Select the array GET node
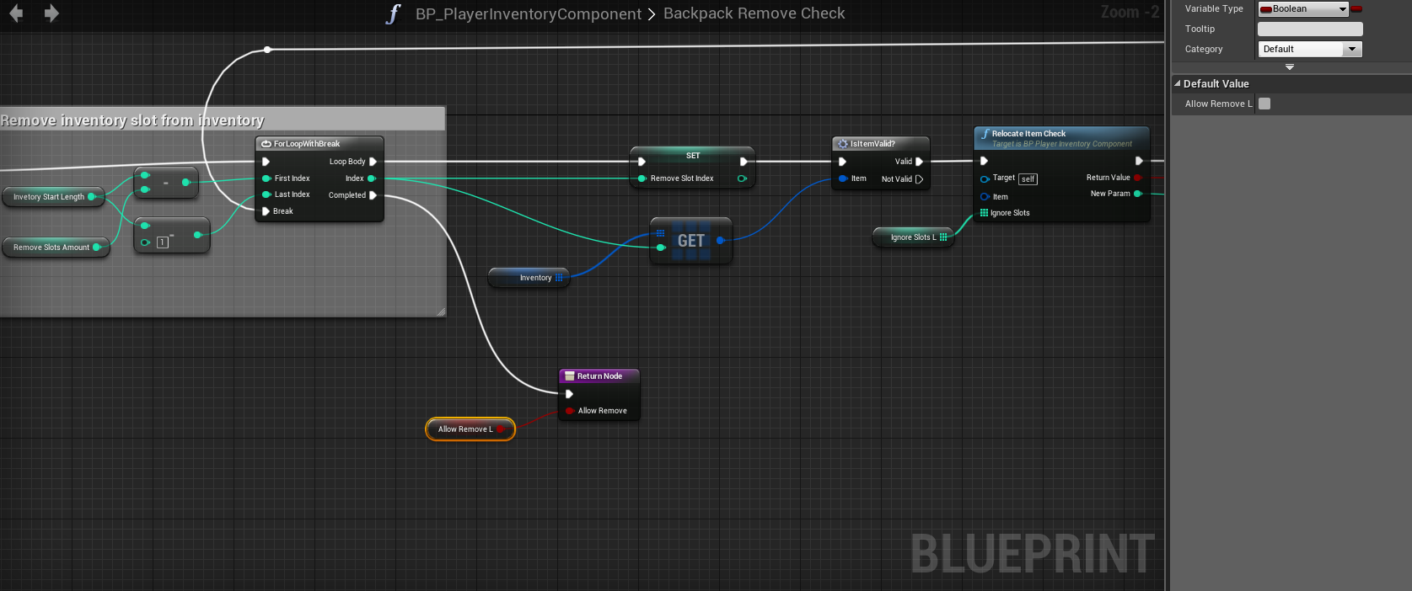Screen dimensions: 1412x591 click(691, 241)
